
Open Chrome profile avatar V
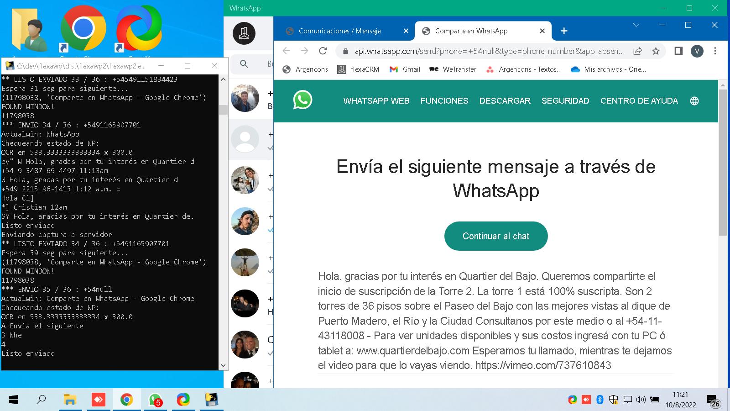(x=697, y=51)
